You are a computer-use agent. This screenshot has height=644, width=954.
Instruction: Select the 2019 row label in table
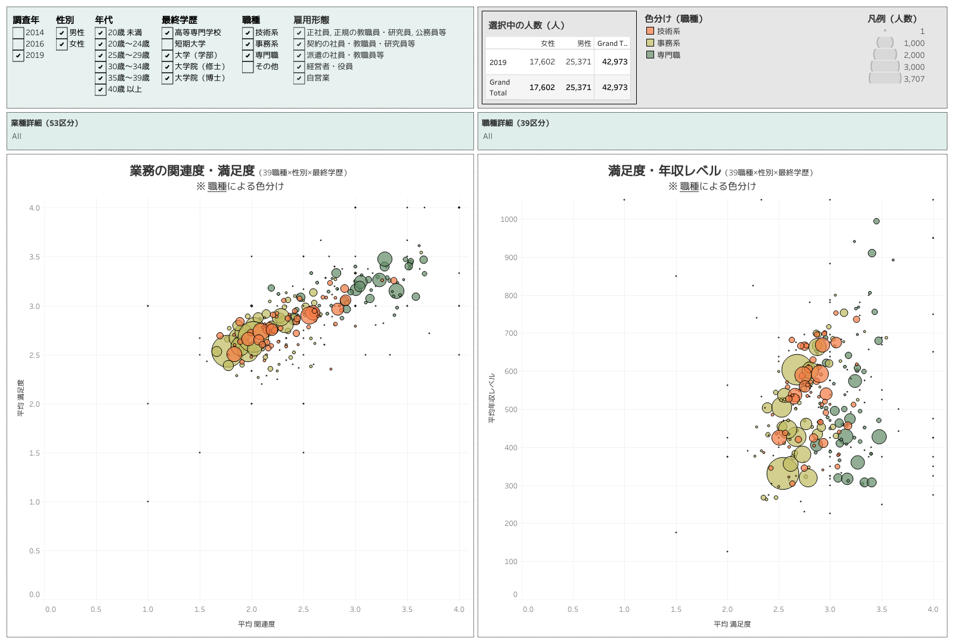[498, 63]
